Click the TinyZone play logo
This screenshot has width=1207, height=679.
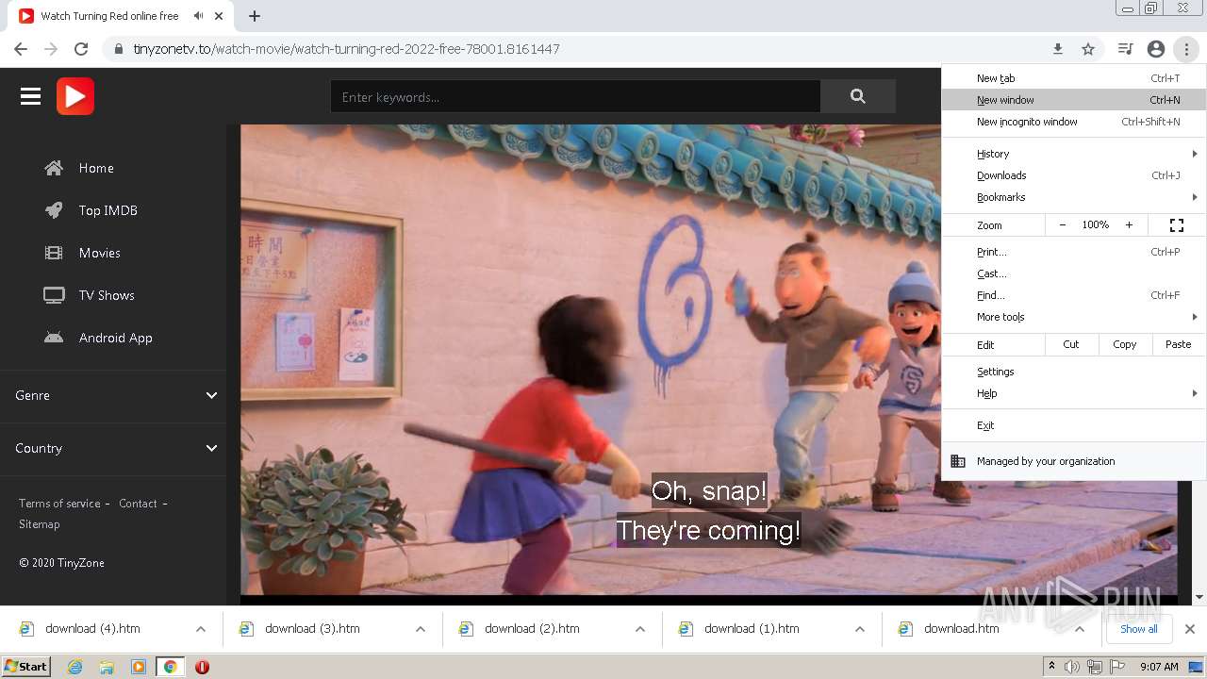[x=74, y=96]
